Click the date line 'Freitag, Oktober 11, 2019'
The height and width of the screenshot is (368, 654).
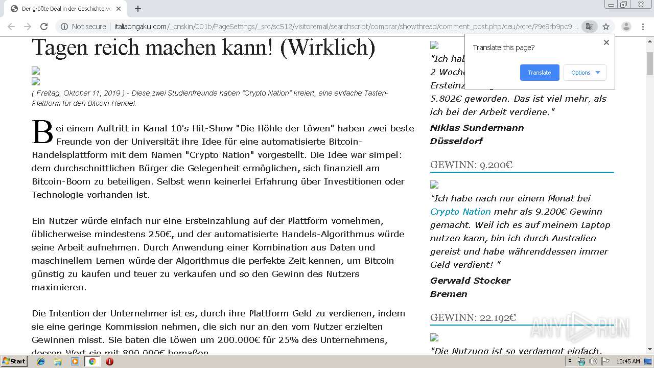(78, 93)
